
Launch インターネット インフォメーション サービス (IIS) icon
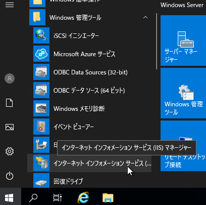tap(41, 163)
